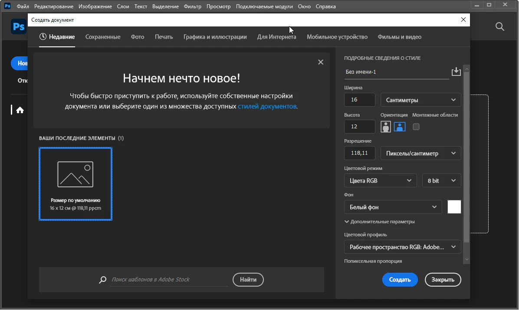
Task: Click the Home icon in left sidebar
Action: tap(20, 110)
